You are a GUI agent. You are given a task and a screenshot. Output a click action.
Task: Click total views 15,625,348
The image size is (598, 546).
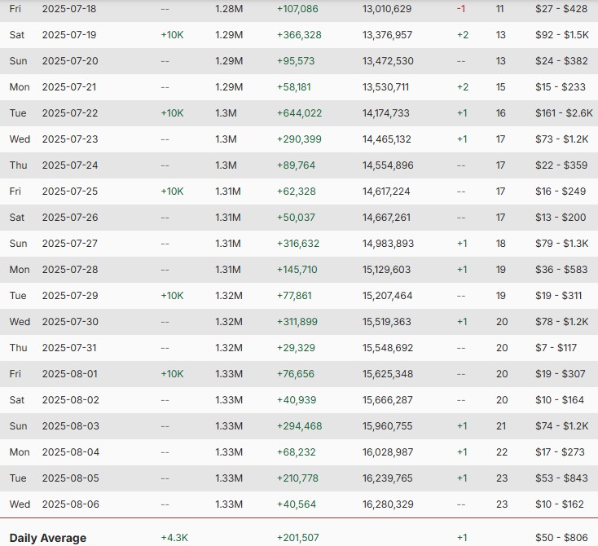pyautogui.click(x=388, y=373)
